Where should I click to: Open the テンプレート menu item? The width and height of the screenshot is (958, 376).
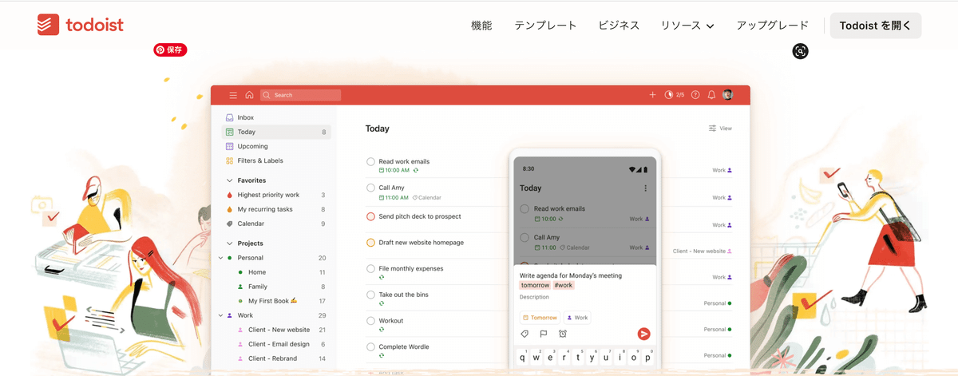click(x=545, y=26)
